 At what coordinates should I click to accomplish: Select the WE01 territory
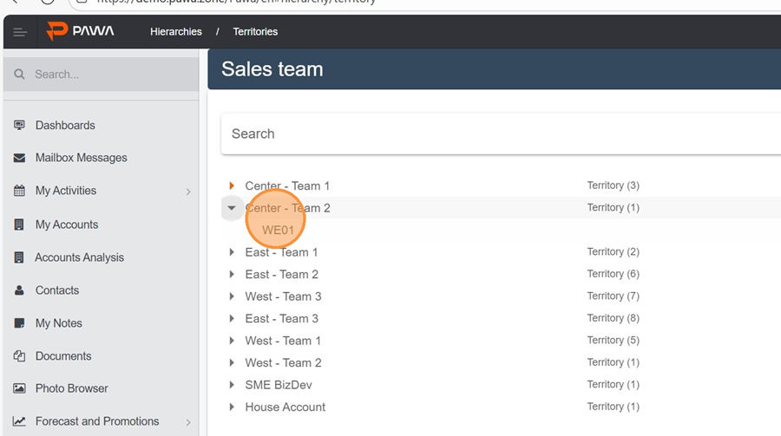tap(279, 231)
